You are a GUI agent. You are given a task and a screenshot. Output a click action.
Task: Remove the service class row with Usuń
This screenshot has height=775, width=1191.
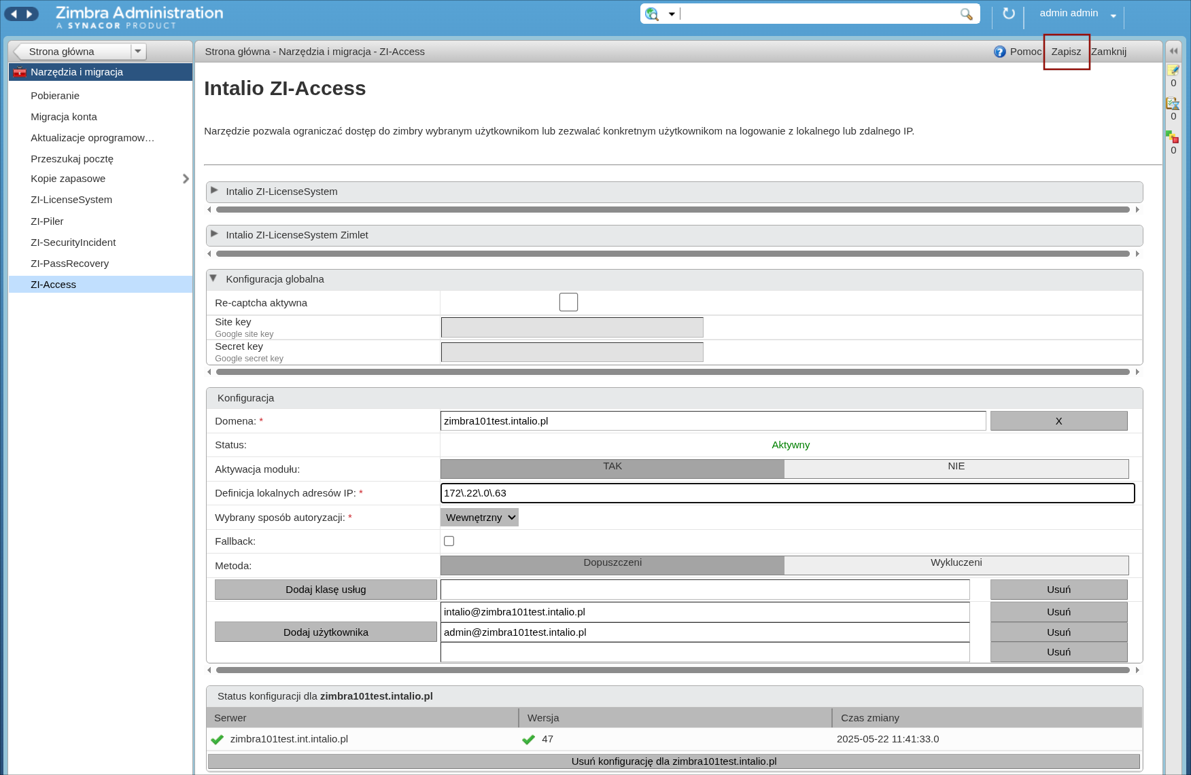click(1059, 590)
